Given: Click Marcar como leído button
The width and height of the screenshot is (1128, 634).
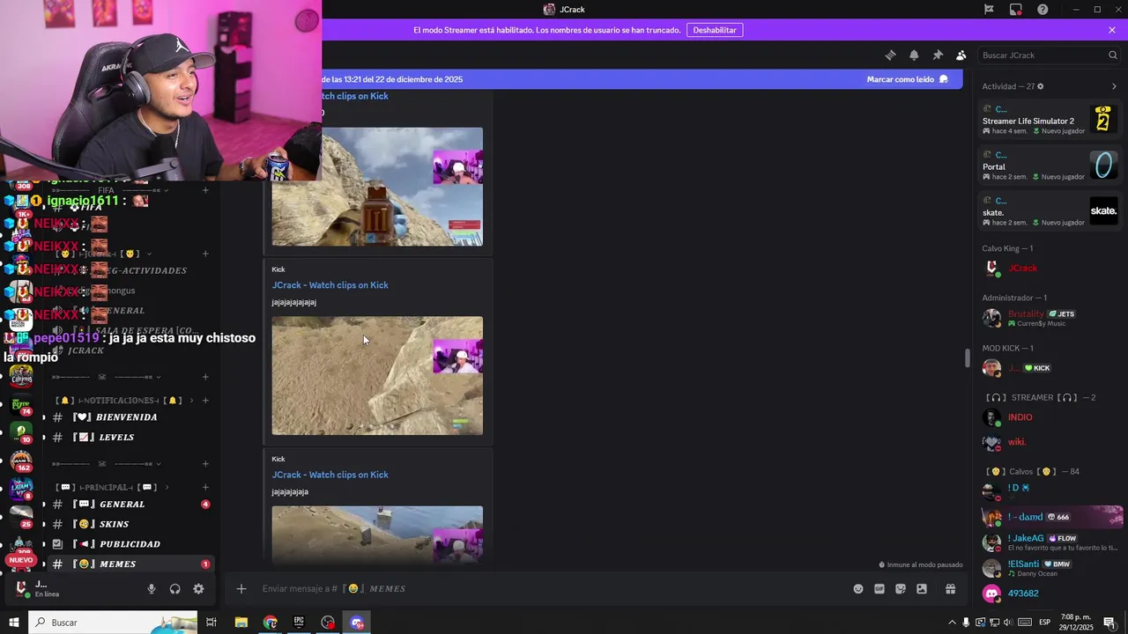Looking at the screenshot, I should 908,79.
